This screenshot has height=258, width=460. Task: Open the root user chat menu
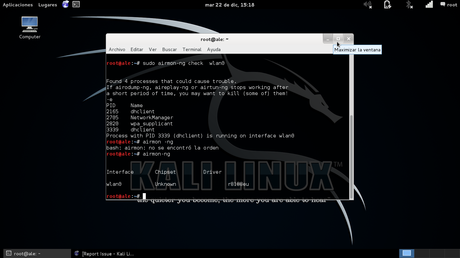pyautogui.click(x=449, y=5)
